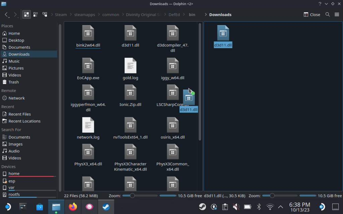Screen dimensions: 343x214
Task: Open Network under Remote
Action: (29, 98)
